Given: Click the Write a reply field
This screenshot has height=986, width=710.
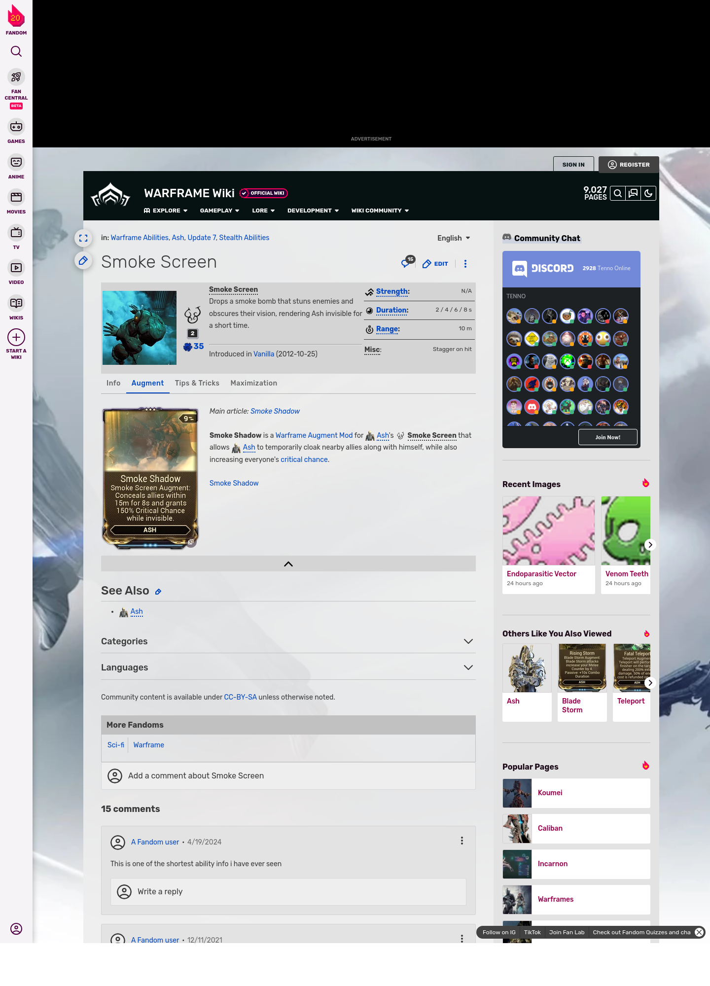Looking at the screenshot, I should click(288, 892).
